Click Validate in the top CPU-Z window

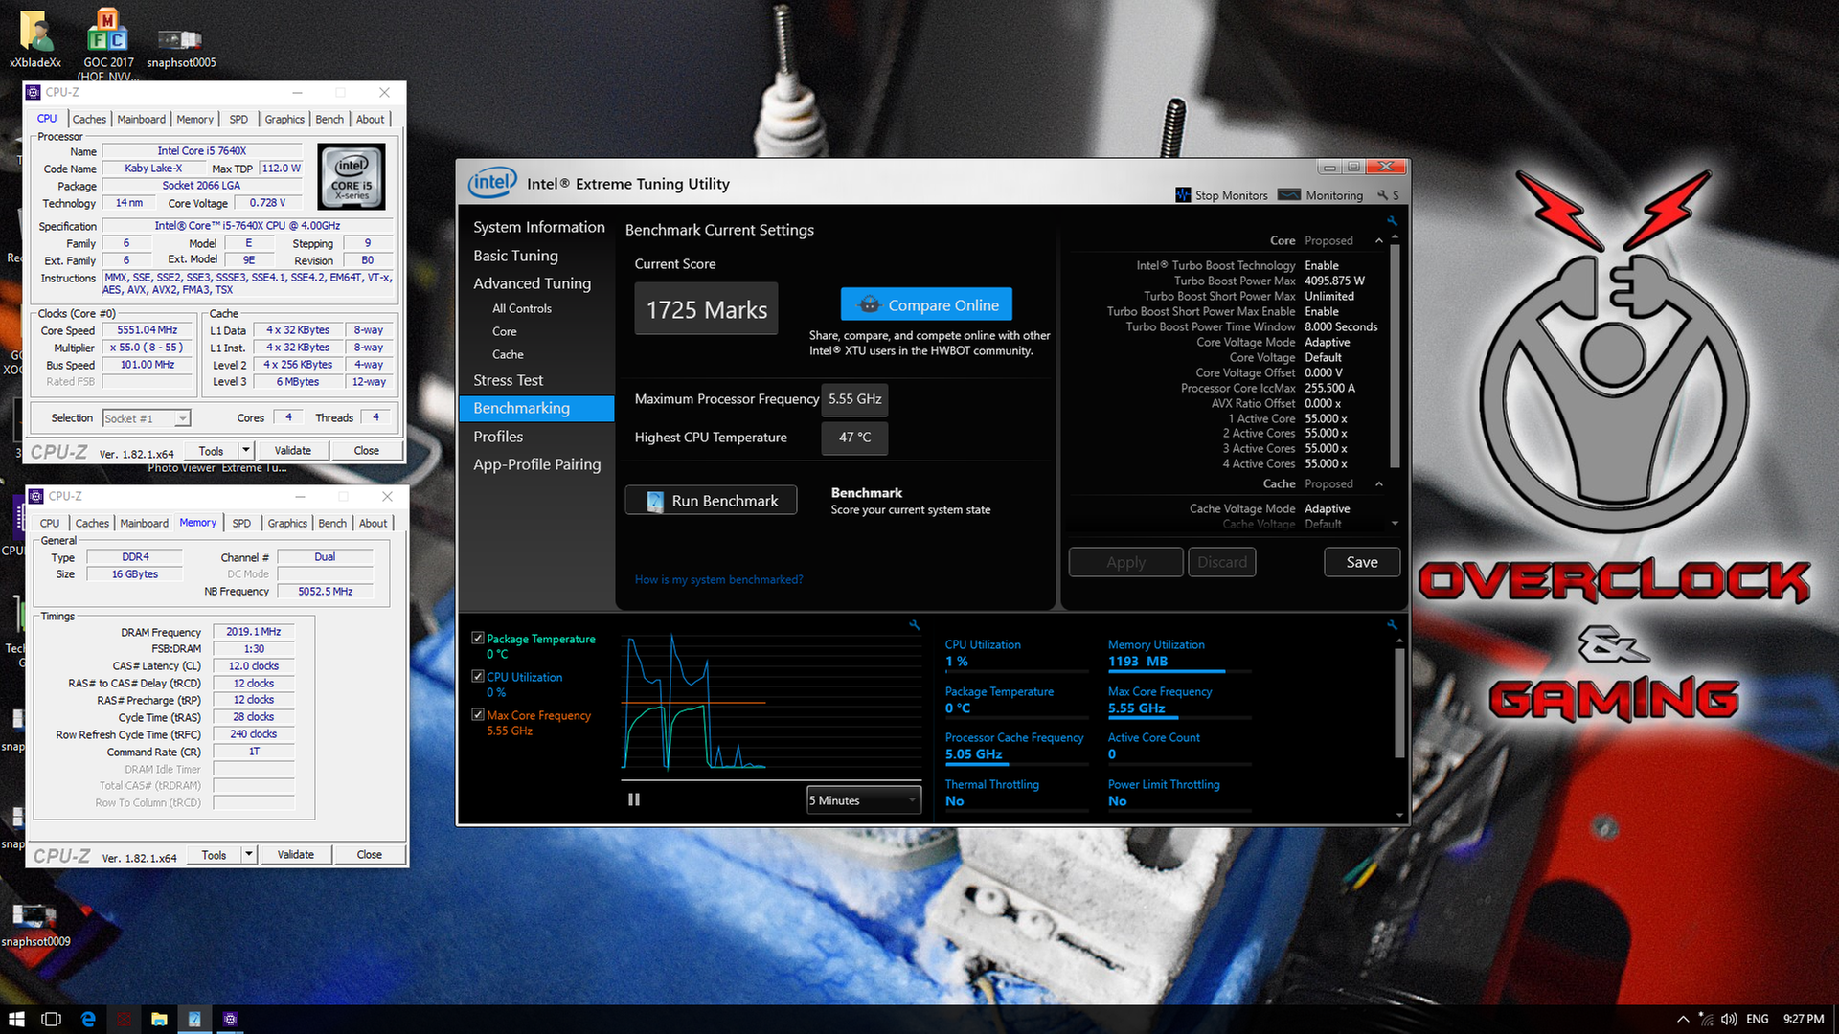point(293,450)
